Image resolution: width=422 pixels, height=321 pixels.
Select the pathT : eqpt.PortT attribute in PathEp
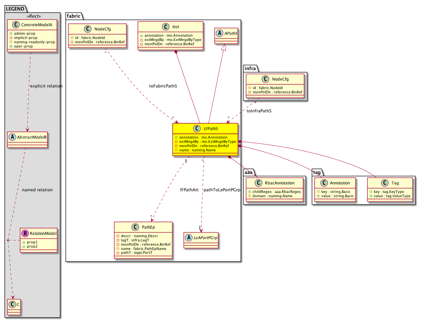coord(137,253)
